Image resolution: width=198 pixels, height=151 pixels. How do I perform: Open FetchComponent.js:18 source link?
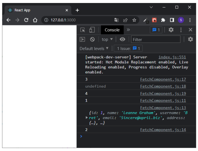163,86
